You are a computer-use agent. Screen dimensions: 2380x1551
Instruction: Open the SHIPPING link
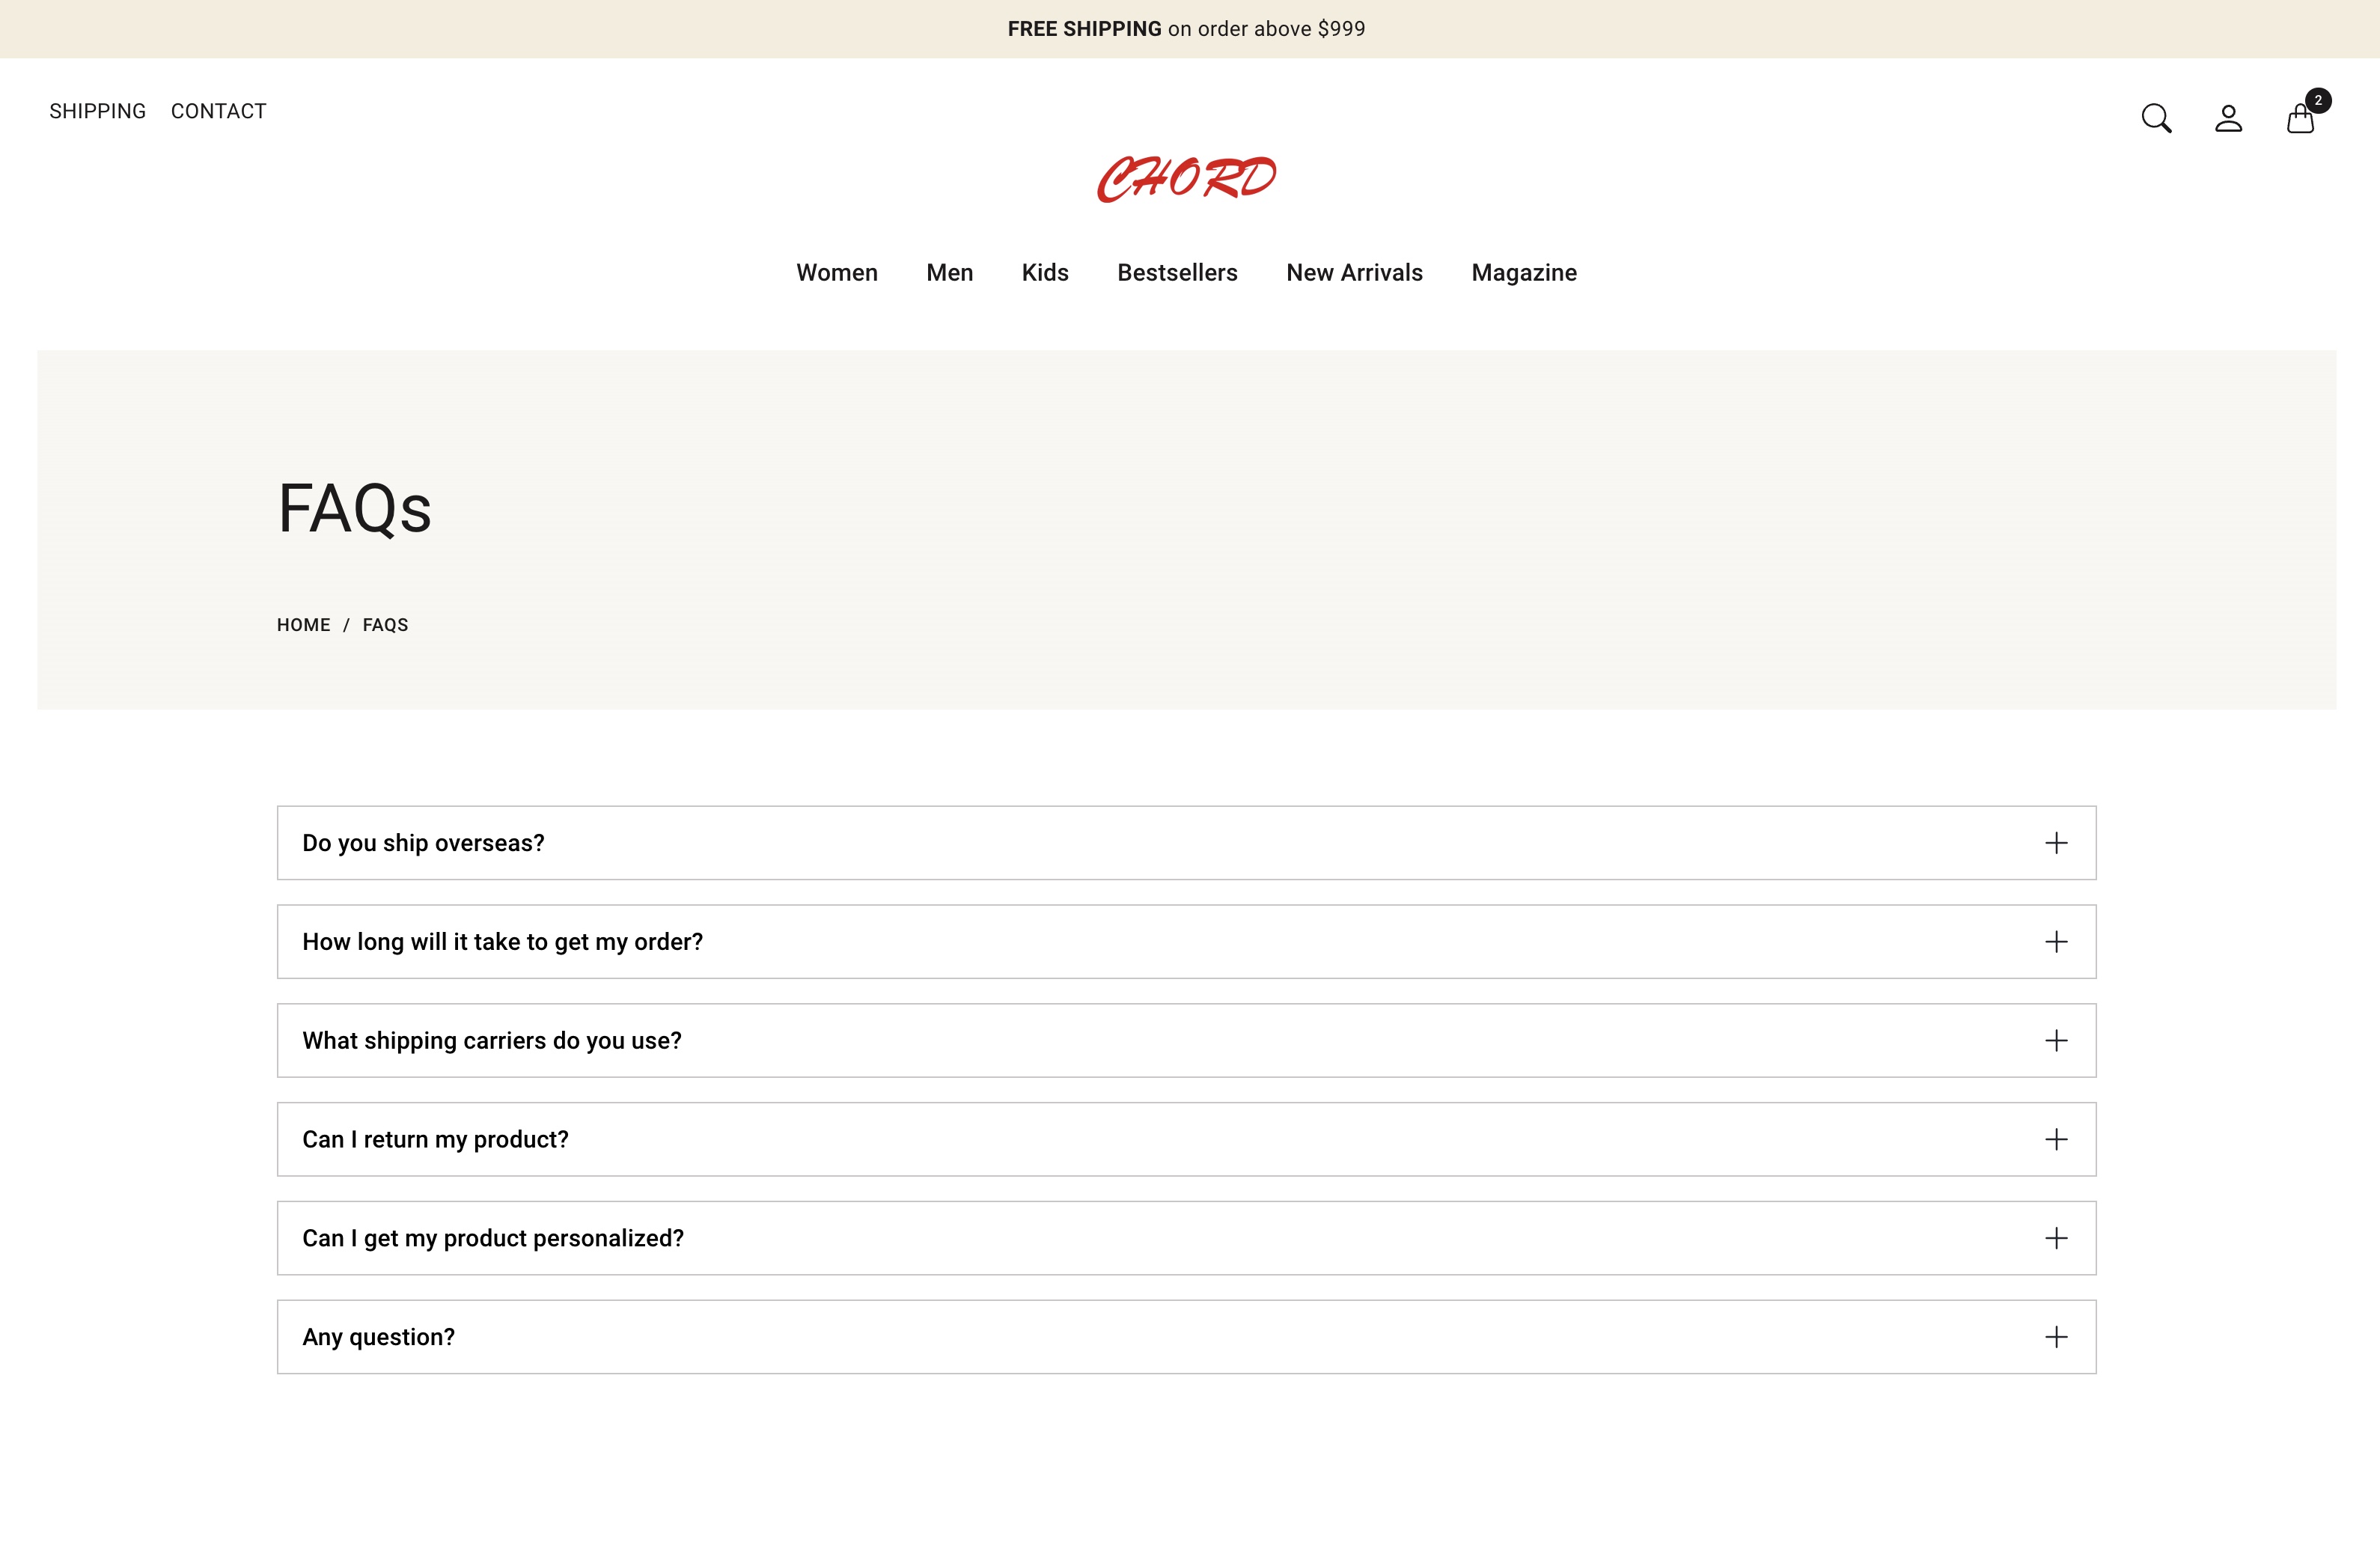tap(97, 111)
